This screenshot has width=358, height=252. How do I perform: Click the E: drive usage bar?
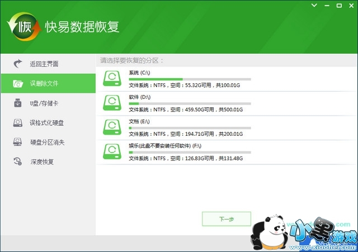pos(190,128)
